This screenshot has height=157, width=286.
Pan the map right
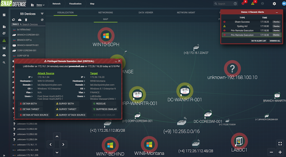click(63, 144)
